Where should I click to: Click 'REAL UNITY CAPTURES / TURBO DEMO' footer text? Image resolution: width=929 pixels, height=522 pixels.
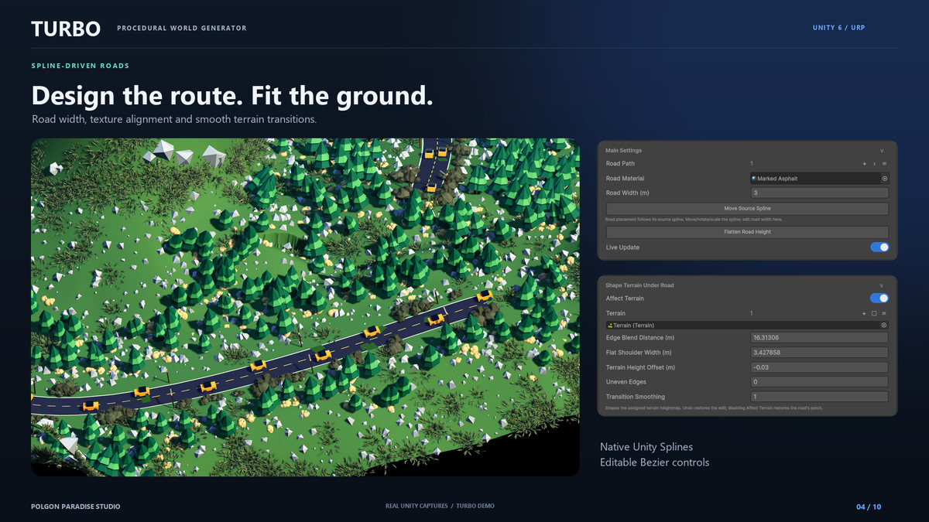pos(440,507)
